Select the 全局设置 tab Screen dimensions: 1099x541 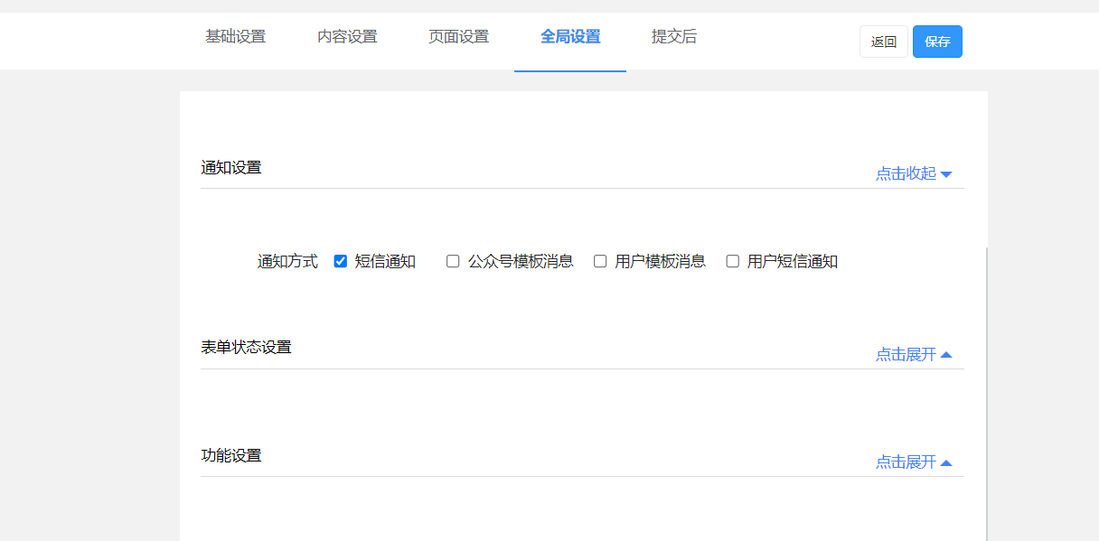[x=570, y=37]
